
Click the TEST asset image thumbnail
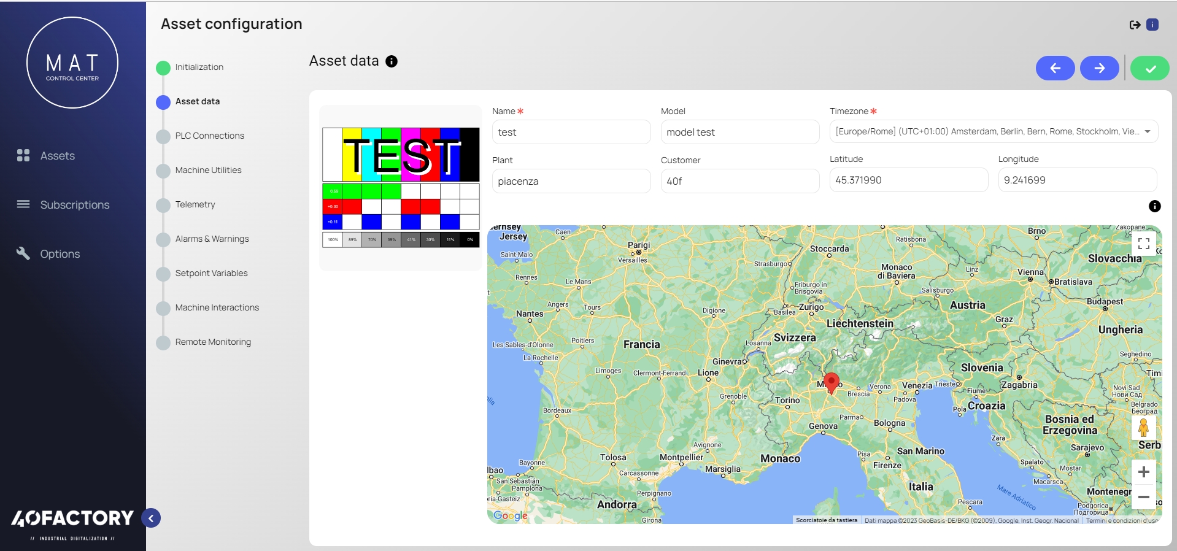(401, 187)
